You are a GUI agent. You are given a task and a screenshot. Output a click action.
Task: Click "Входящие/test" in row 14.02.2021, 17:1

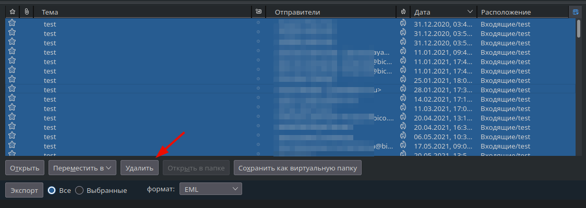(x=505, y=100)
